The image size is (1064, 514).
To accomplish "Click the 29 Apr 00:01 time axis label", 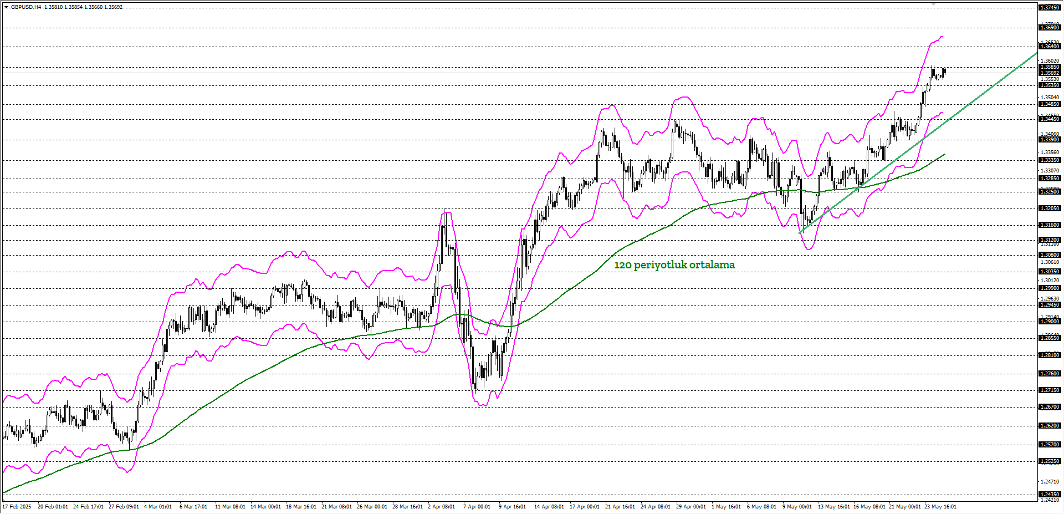I will 691,507.
